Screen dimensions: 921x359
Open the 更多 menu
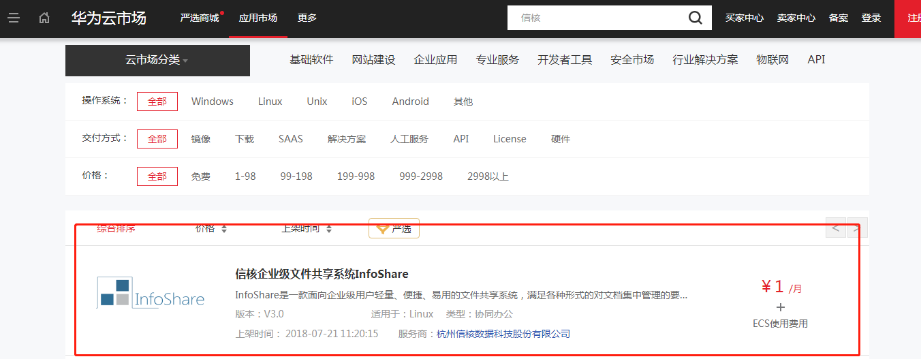click(x=307, y=18)
